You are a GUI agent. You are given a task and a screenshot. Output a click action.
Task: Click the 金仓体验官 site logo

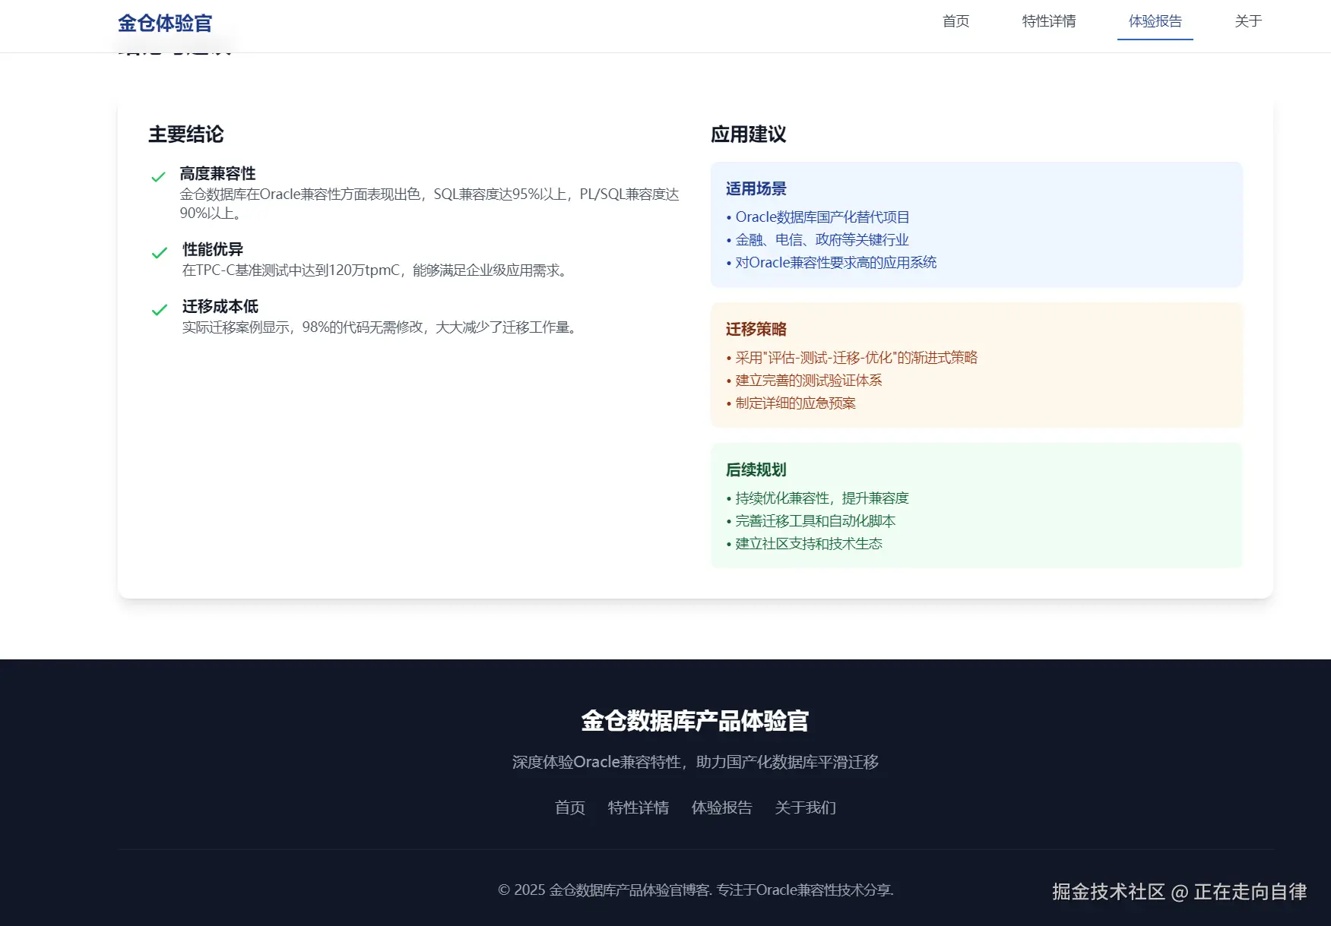coord(165,24)
